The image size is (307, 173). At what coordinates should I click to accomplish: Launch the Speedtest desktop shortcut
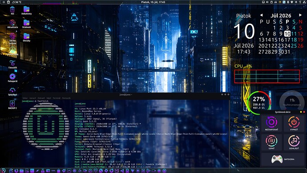(12, 91)
